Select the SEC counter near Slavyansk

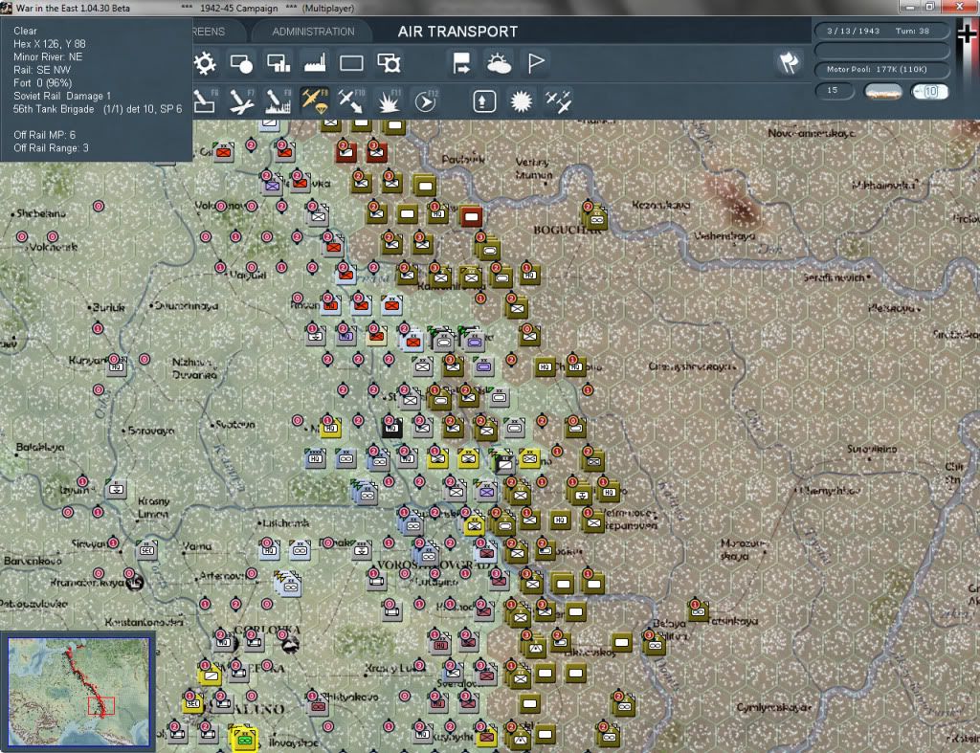(146, 550)
